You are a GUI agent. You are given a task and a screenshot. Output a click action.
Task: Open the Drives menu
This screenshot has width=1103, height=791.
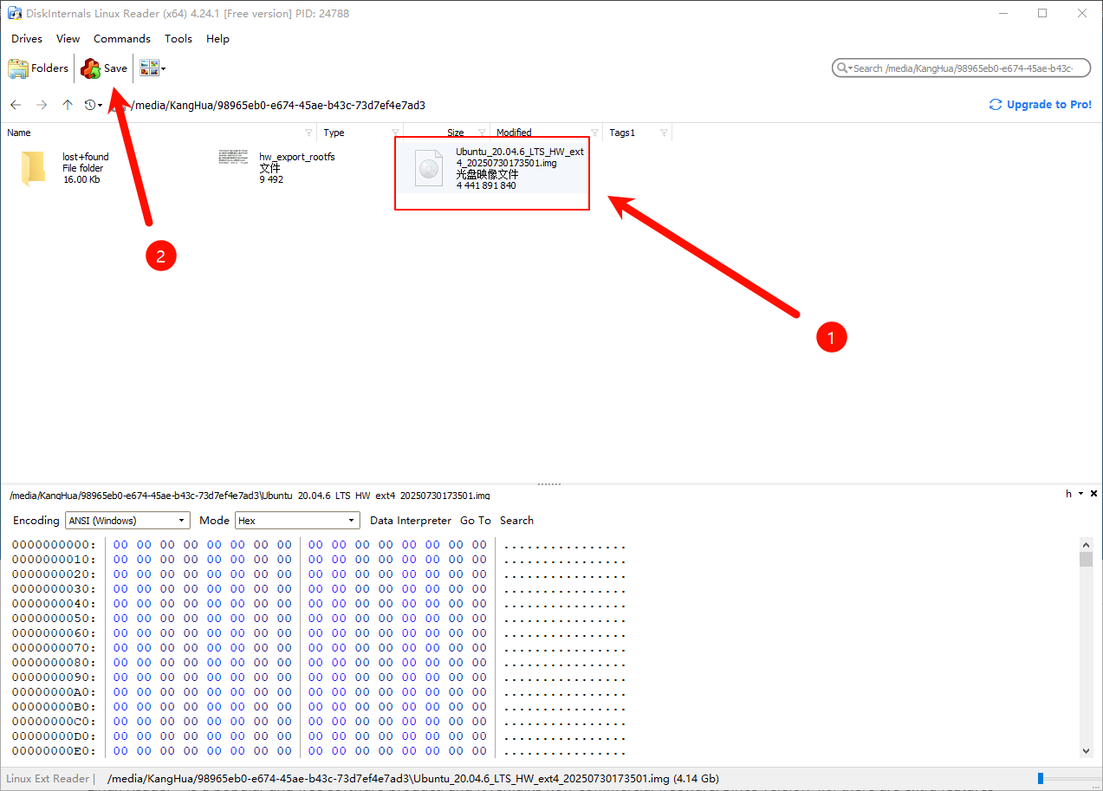coord(27,39)
